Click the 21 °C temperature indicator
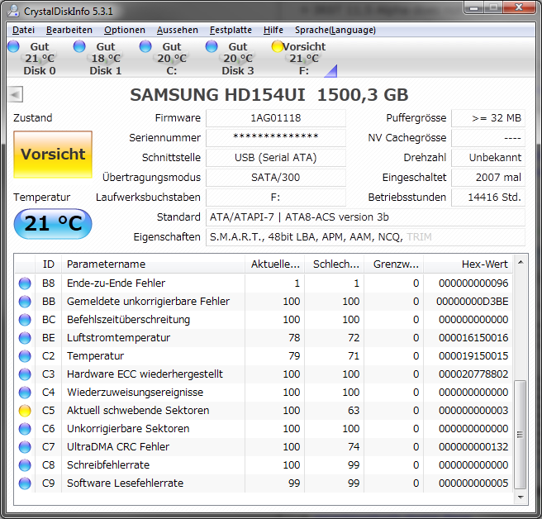This screenshot has height=519, width=542. [x=53, y=224]
